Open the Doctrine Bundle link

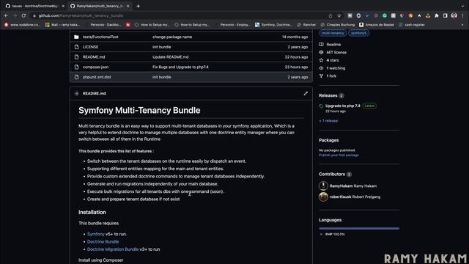click(x=103, y=241)
